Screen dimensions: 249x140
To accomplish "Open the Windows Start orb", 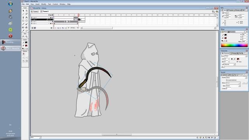I will tap(11, 4).
